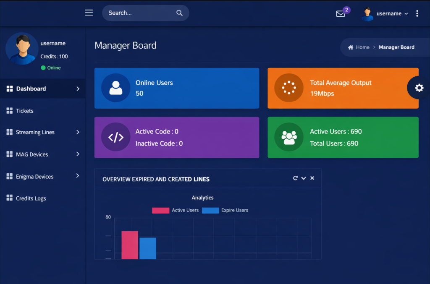Viewport: 430px width, 284px height.
Task: Collapse the overview panel with chevron
Action: 304,178
